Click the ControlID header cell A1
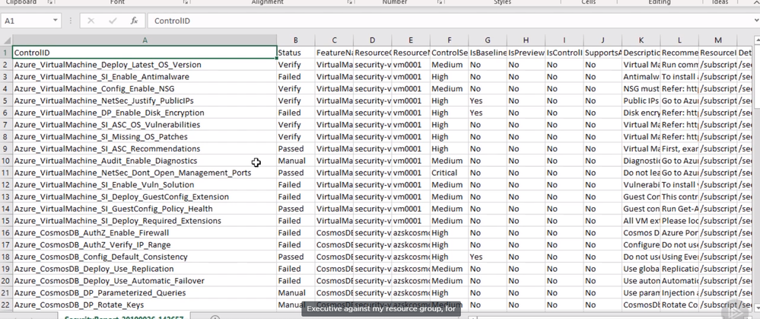The height and width of the screenshot is (319, 760). (145, 53)
